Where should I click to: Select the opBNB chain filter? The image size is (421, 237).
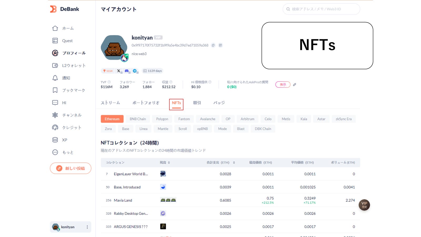pos(202,129)
